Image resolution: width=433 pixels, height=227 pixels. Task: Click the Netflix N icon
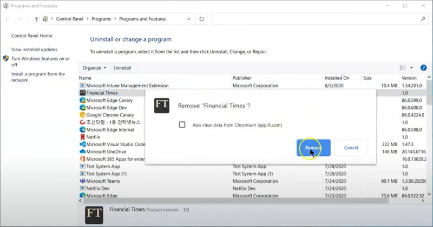pos(82,137)
